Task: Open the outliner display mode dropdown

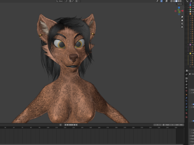Action: (x=192, y=1)
